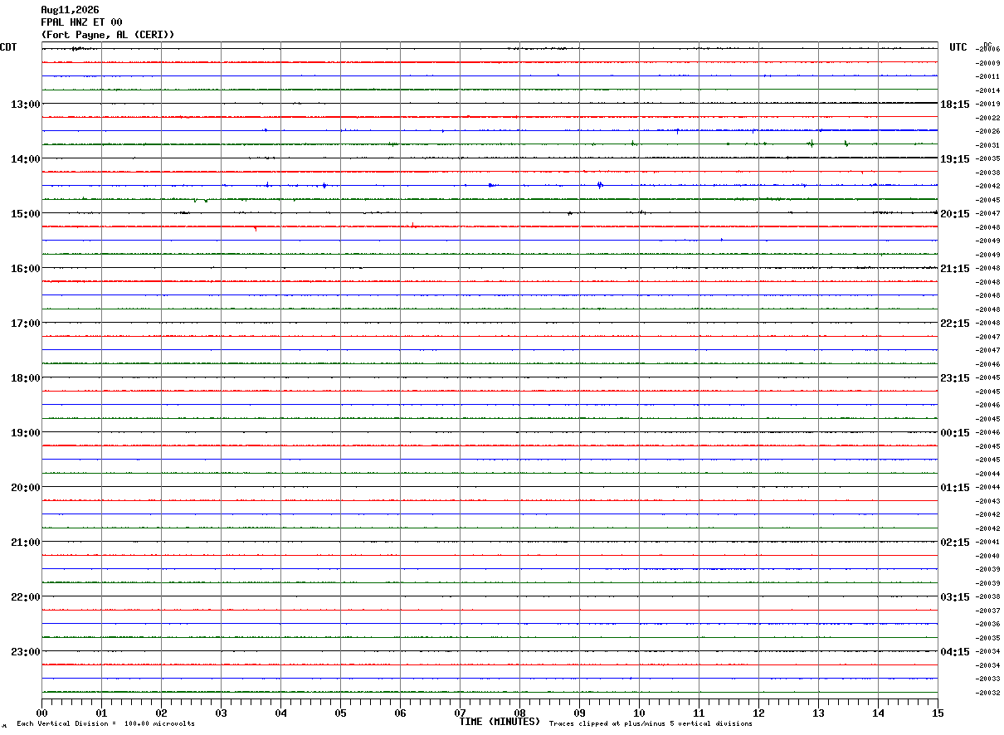Click the Traces clipped footer note
The image size is (1004, 735).
[x=651, y=724]
